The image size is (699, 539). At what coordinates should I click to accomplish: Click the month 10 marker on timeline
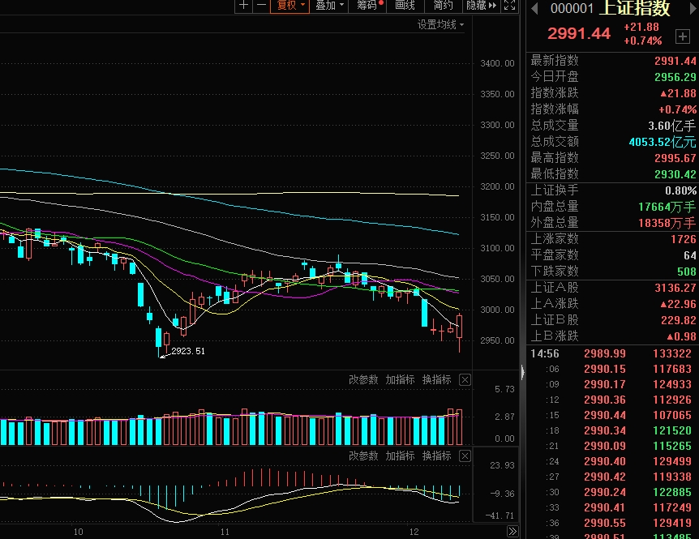[78, 532]
